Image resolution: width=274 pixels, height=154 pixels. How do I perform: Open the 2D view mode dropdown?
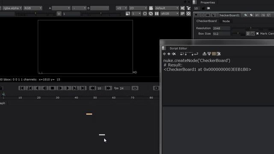[138, 8]
